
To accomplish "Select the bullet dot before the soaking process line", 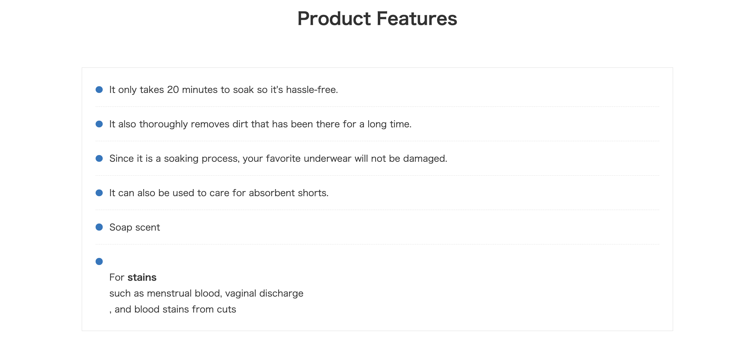I will tap(99, 159).
